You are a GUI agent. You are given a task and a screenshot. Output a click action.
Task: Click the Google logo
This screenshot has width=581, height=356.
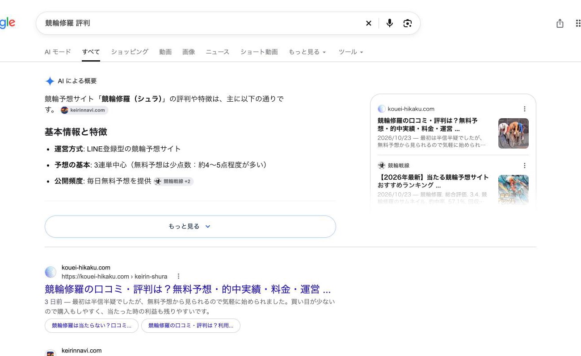coord(8,23)
